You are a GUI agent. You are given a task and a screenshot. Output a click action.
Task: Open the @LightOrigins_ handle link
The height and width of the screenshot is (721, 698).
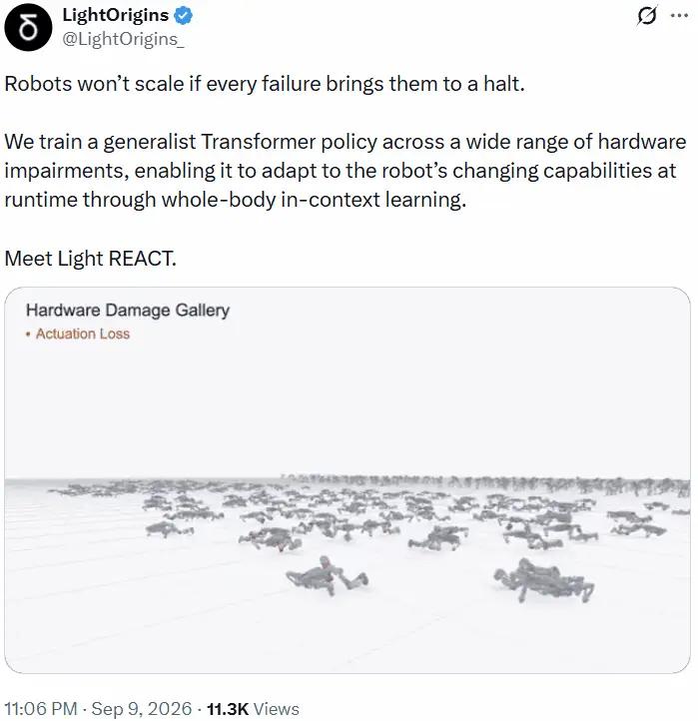point(123,40)
